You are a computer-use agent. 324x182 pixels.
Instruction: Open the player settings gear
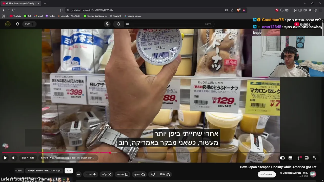tap(299, 158)
